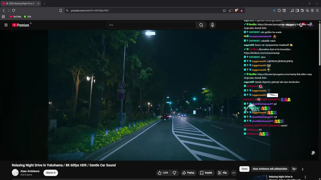Viewport: 321px width, 180px height.
Task: Click the video title Relaxing Night Drive in Yokohama
Action: (x=64, y=165)
